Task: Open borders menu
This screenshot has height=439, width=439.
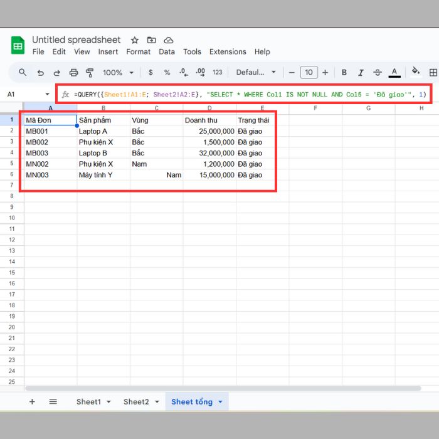Action: [x=433, y=73]
